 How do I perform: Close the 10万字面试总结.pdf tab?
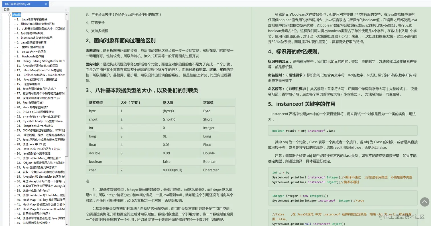pyautogui.click(x=46, y=4)
